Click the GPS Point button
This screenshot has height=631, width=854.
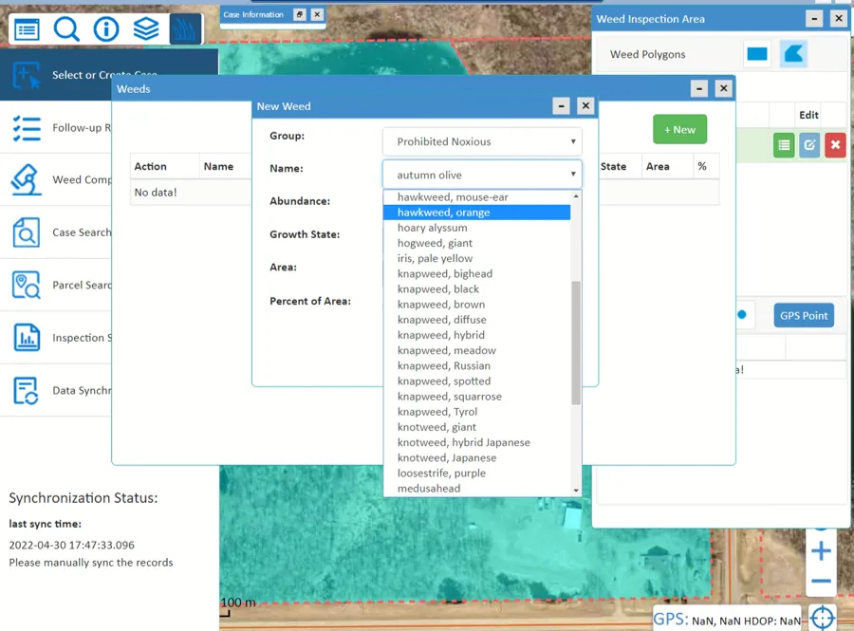coord(804,316)
